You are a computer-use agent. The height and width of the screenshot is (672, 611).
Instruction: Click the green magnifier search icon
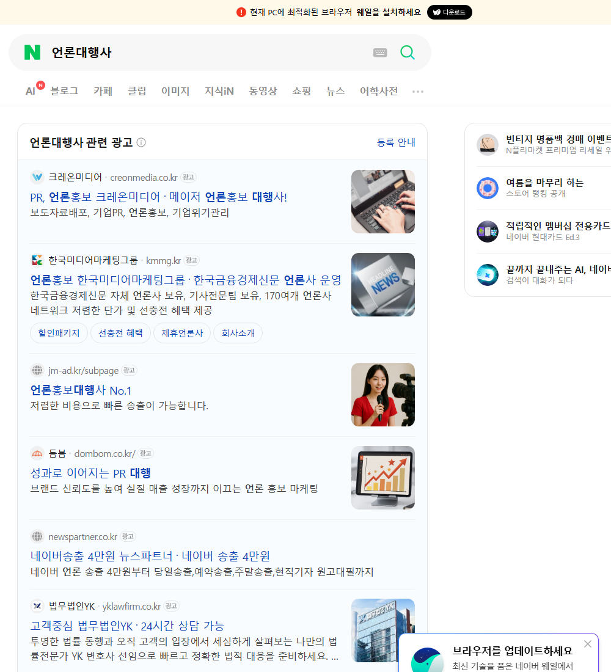coord(408,53)
